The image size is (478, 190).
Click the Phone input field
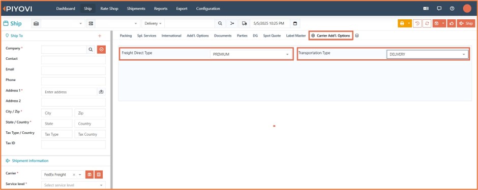(x=73, y=81)
